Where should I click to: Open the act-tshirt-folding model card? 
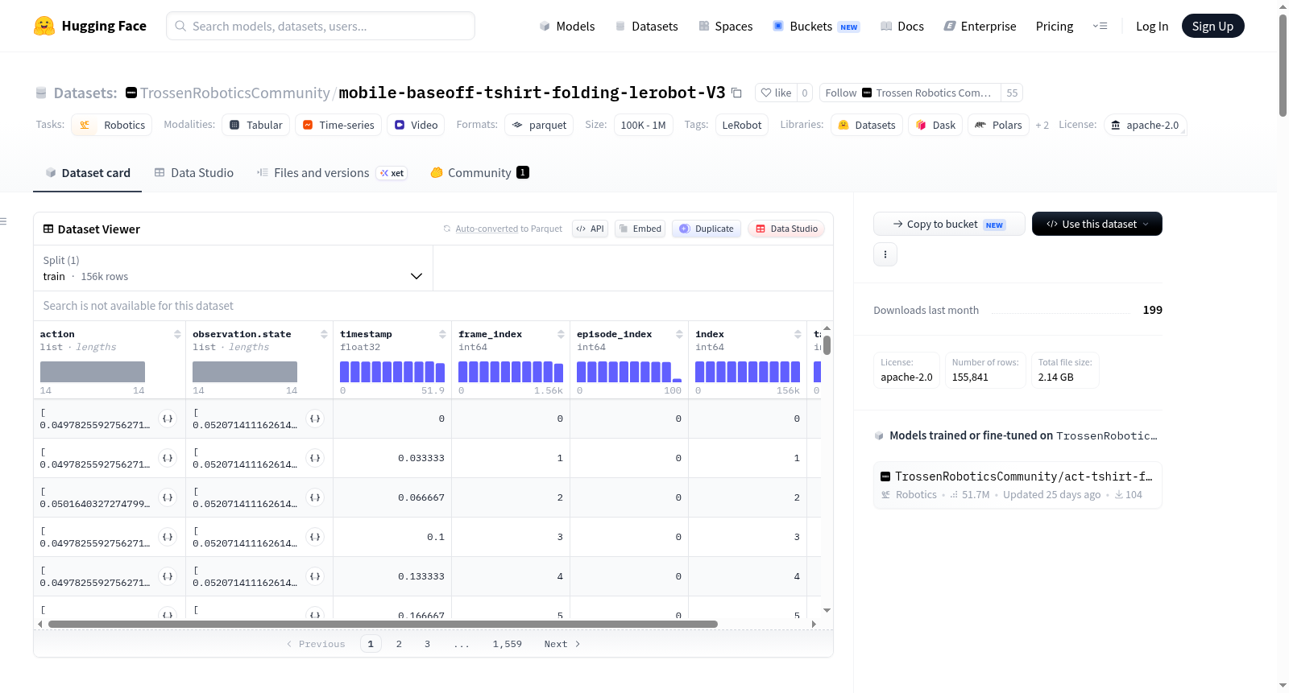click(1018, 485)
